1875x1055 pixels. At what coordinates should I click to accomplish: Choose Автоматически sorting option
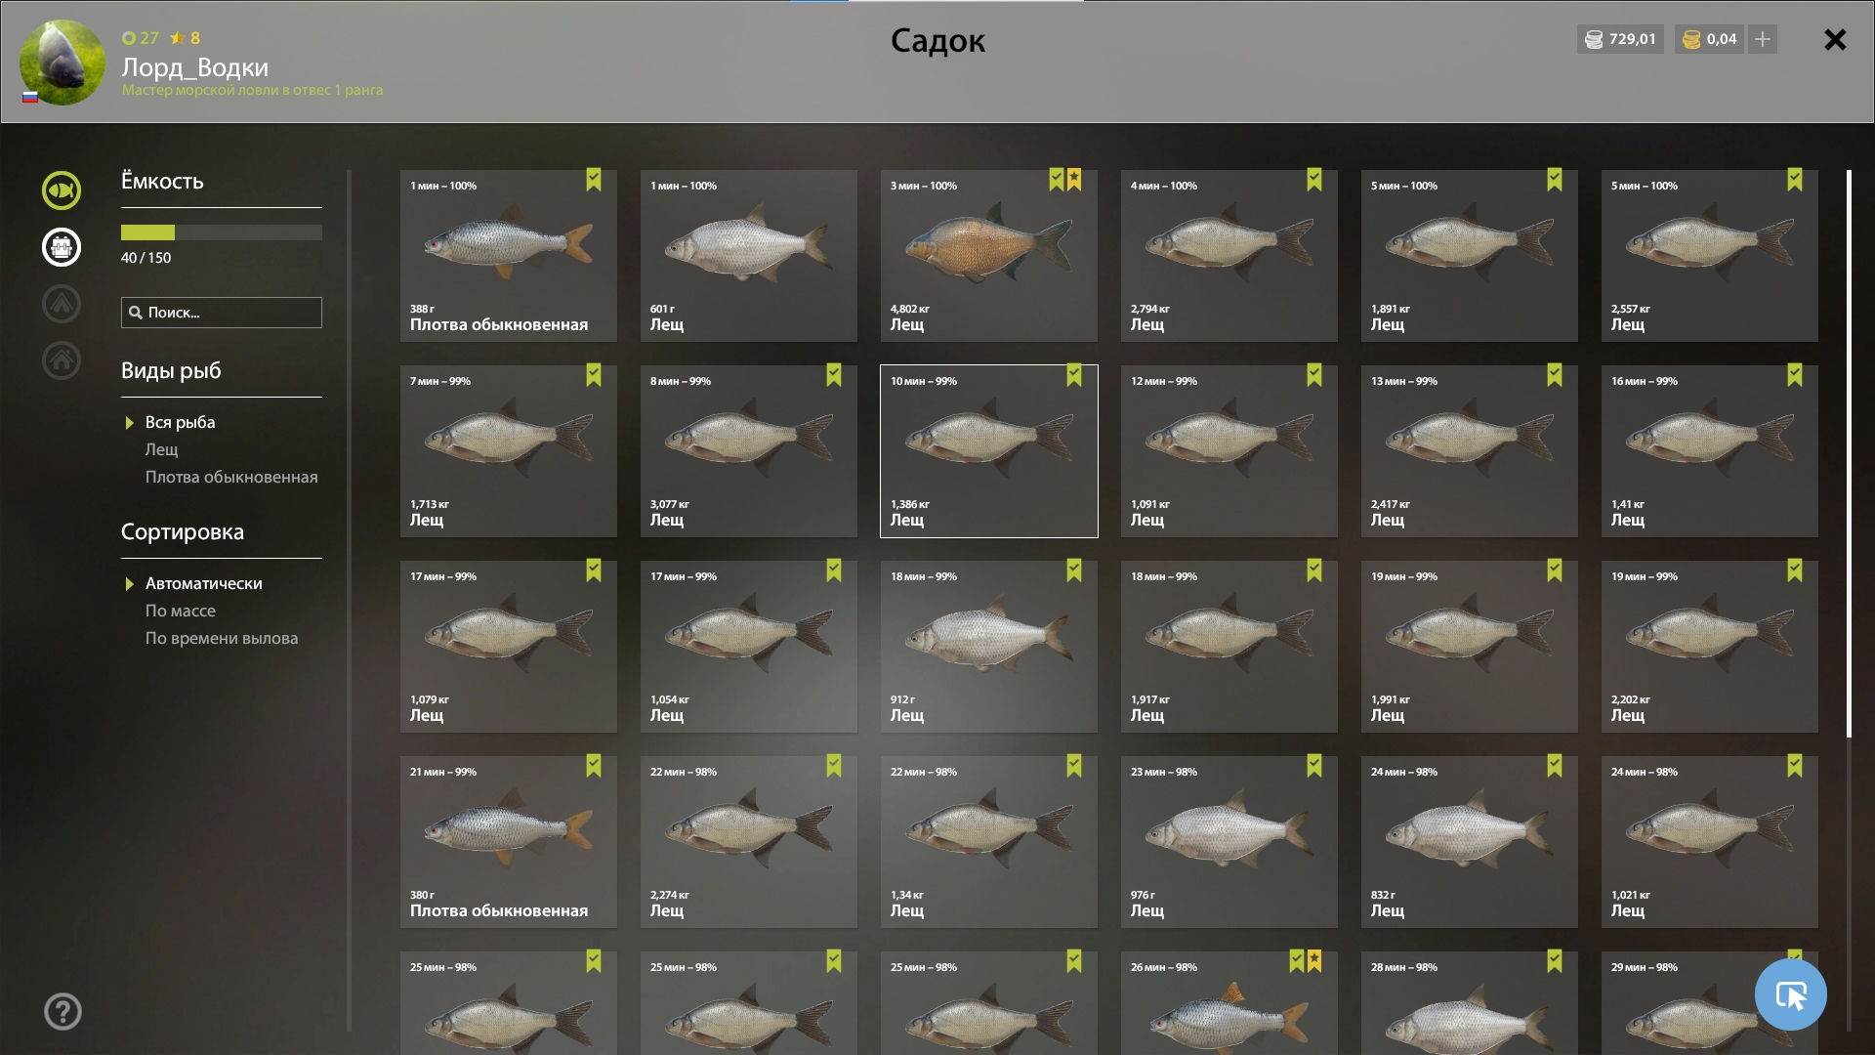pyautogui.click(x=203, y=583)
